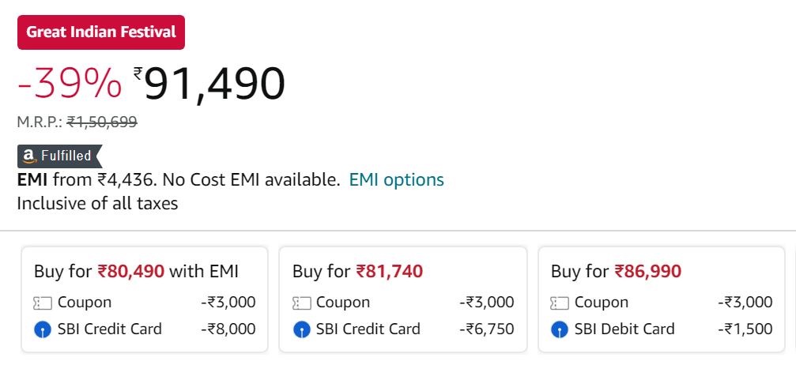Click the Inclusive of all taxes text
Image resolution: width=796 pixels, height=365 pixels.
coord(97,204)
